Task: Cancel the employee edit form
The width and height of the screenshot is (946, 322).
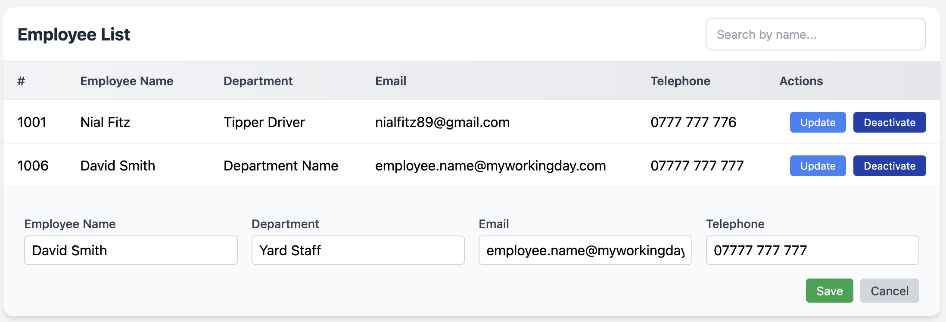Action: (889, 291)
